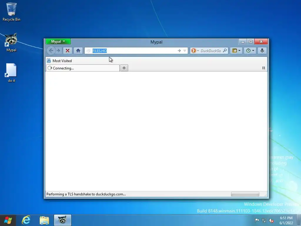Open the green Mypal application menu
This screenshot has height=226, width=301.
pos(58,41)
